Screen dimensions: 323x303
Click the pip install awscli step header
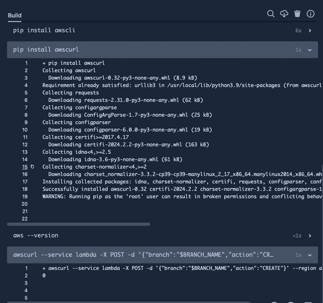pos(163,31)
